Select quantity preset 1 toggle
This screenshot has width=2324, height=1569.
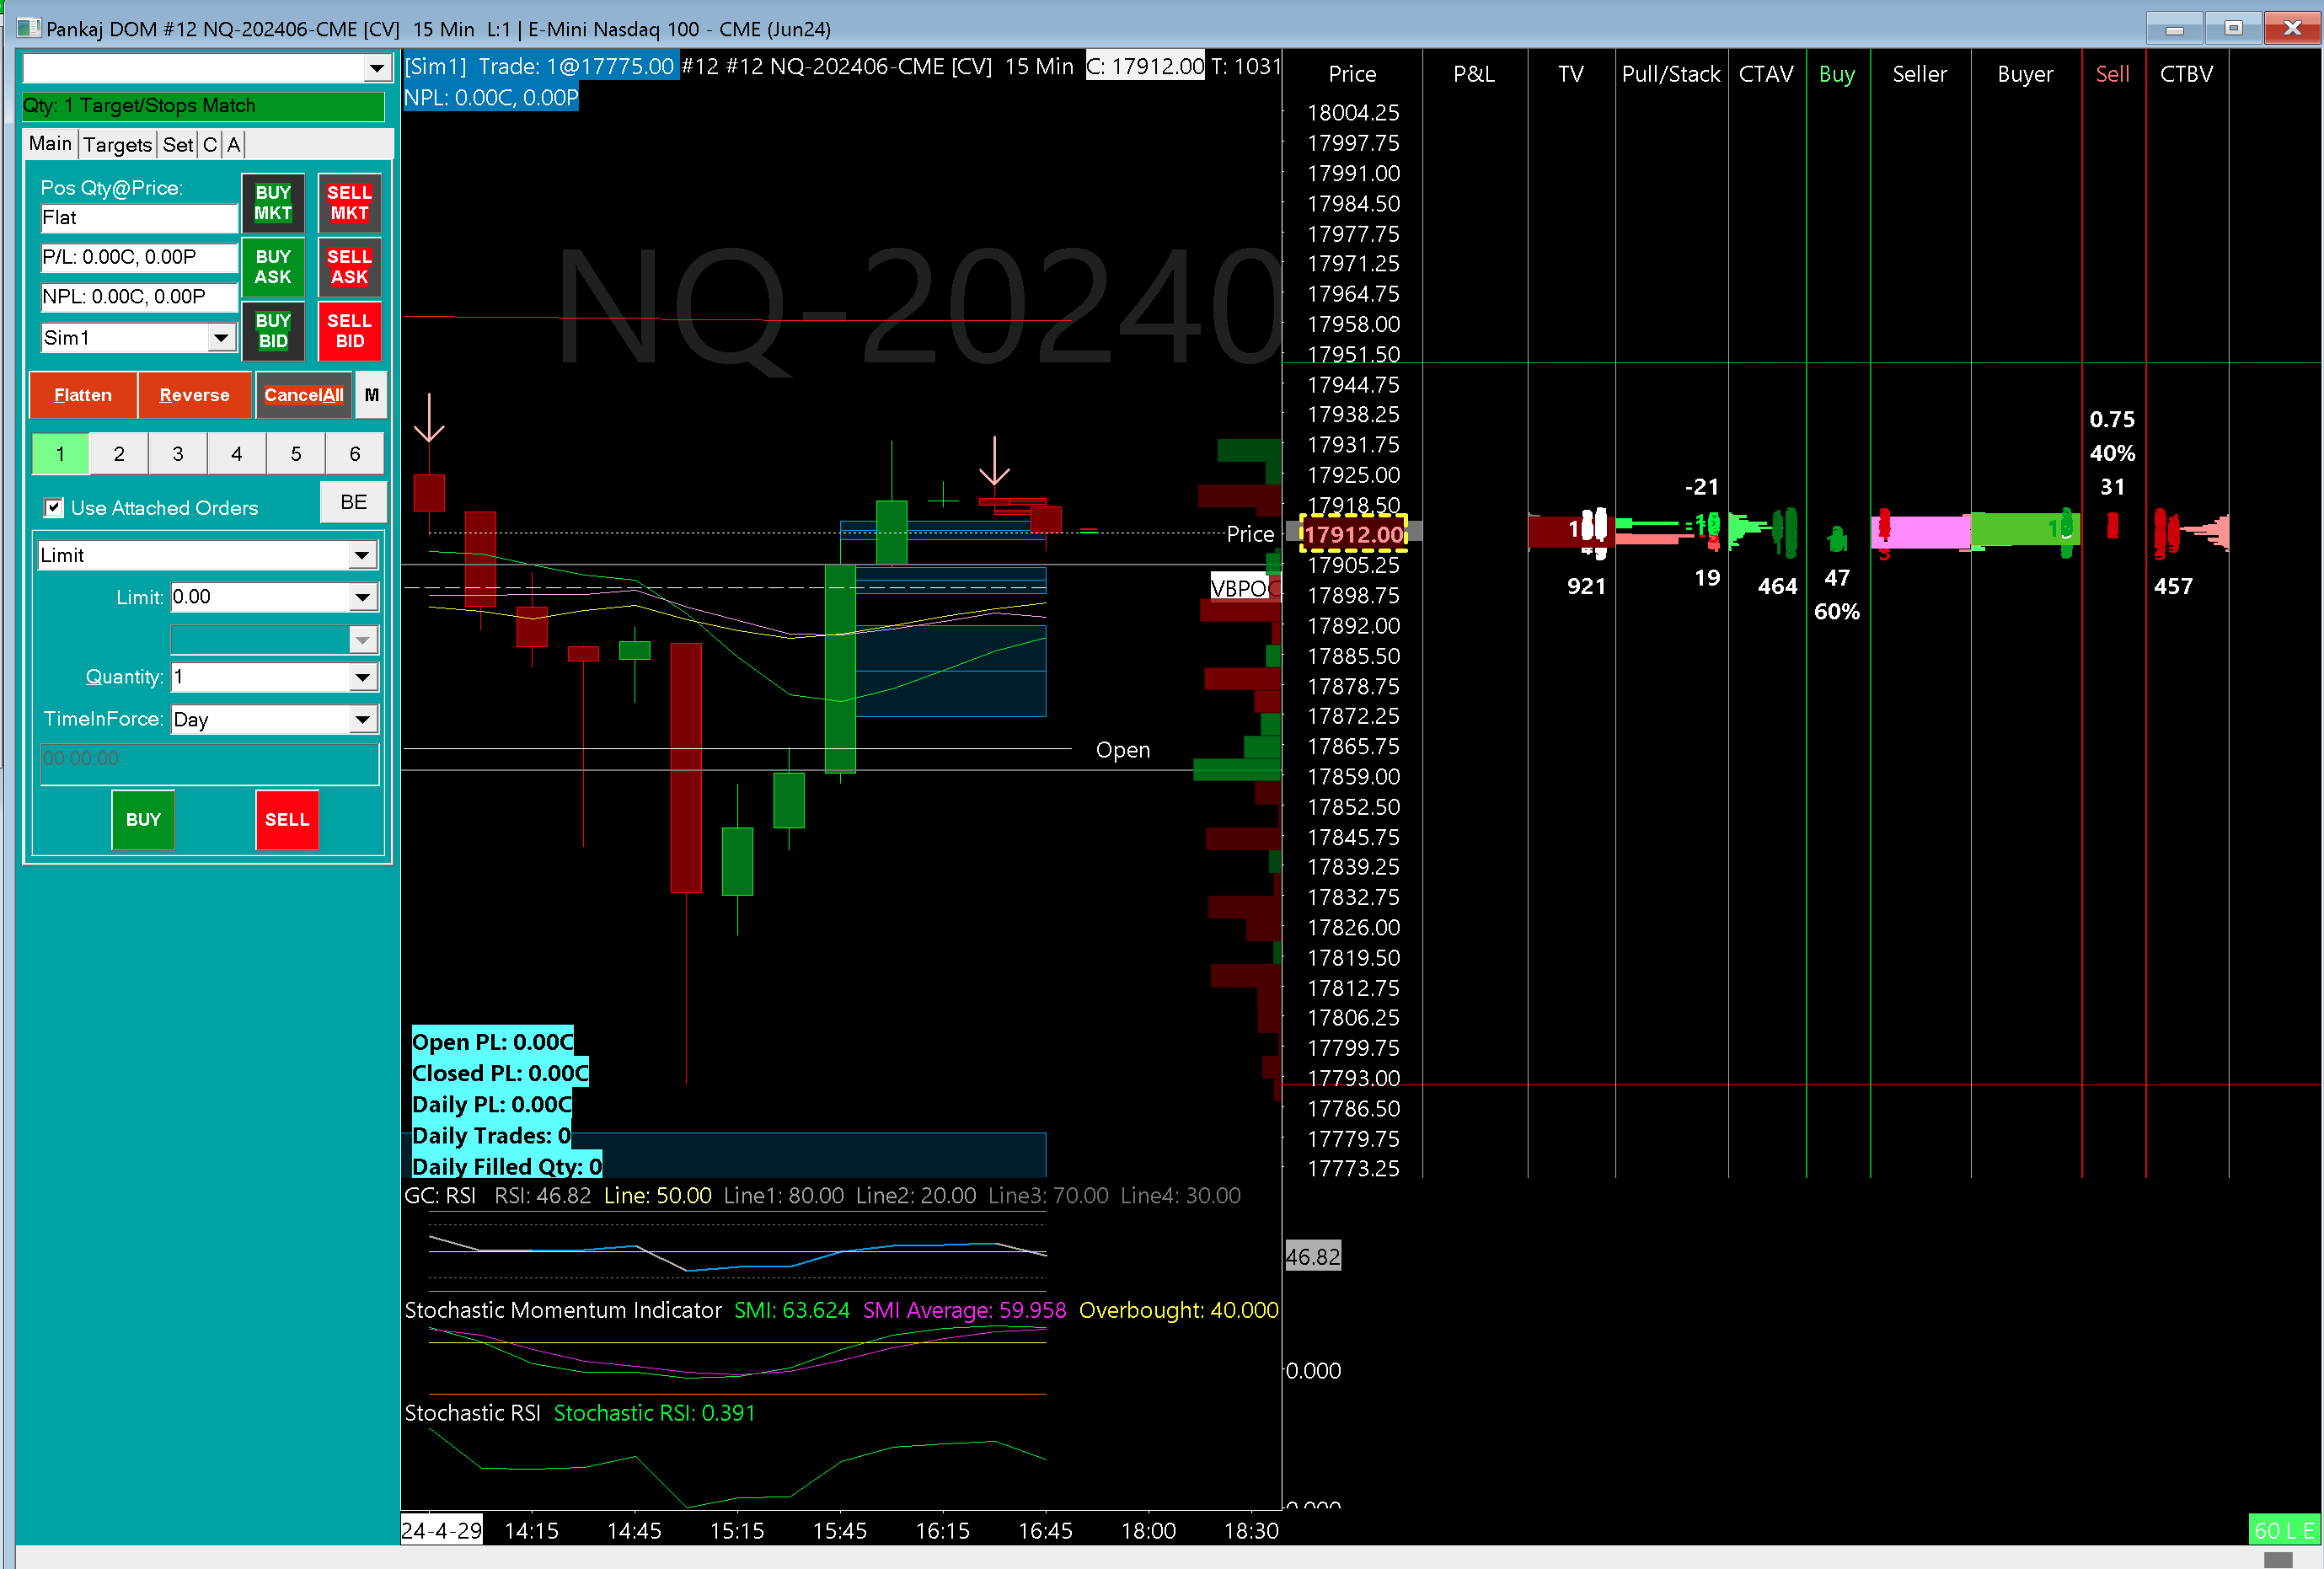click(x=60, y=454)
